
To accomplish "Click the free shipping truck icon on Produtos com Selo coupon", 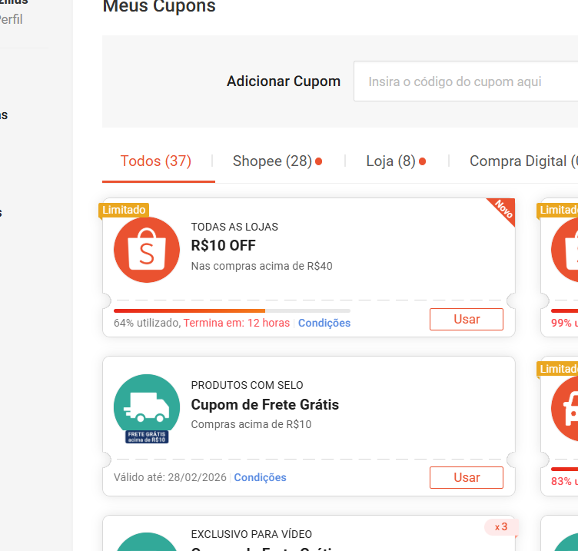I will click(147, 407).
